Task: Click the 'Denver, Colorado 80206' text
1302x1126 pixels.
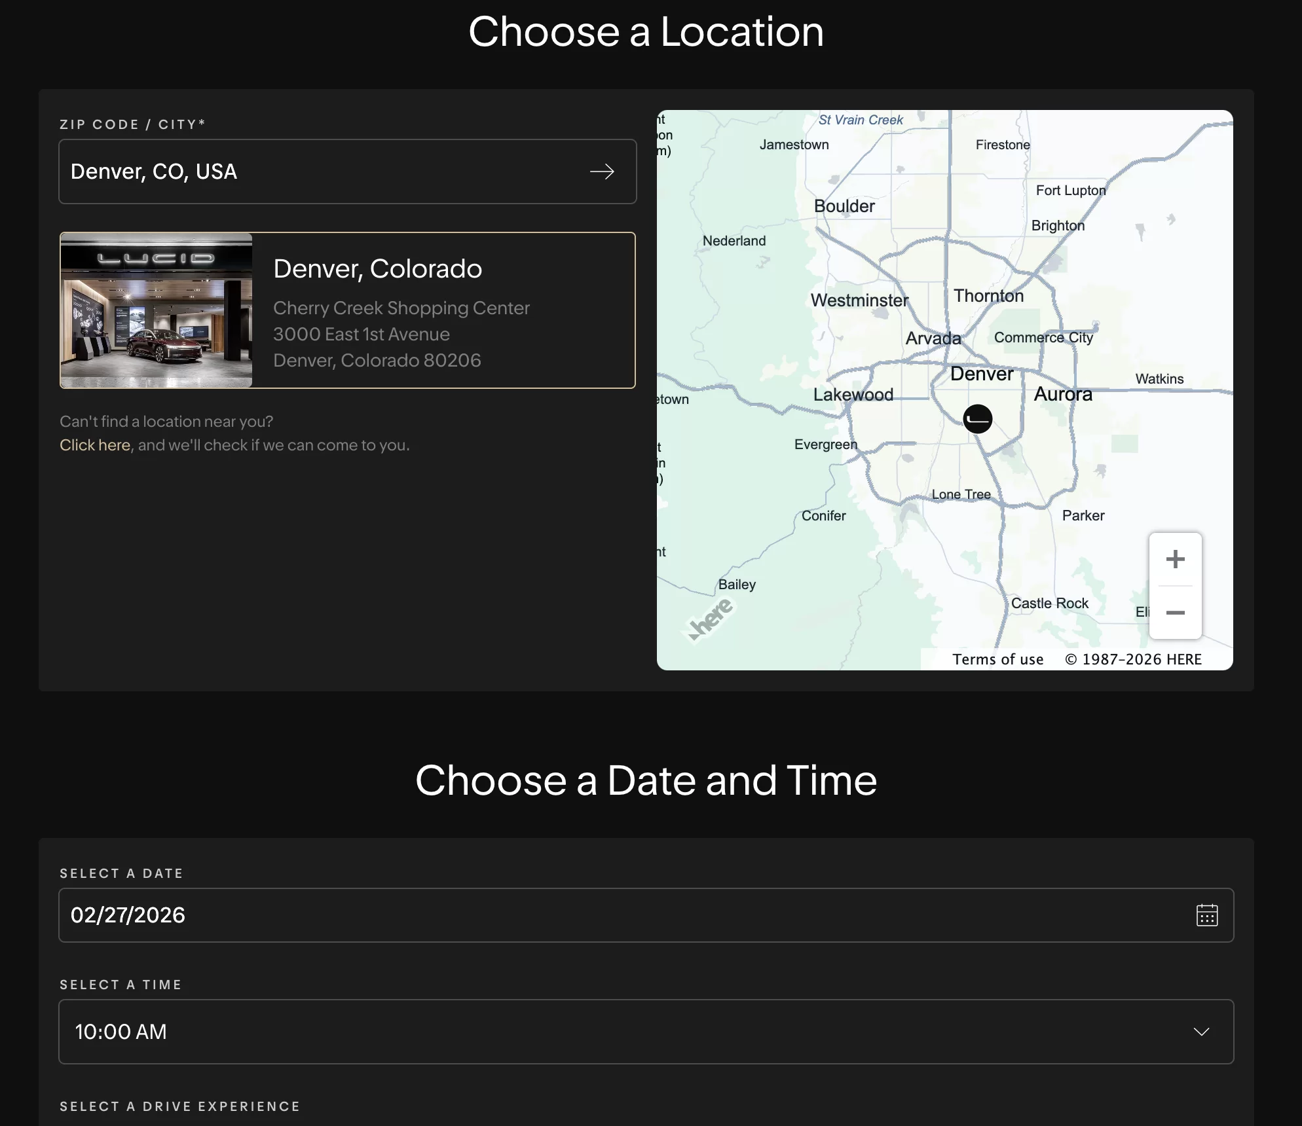Action: point(377,360)
